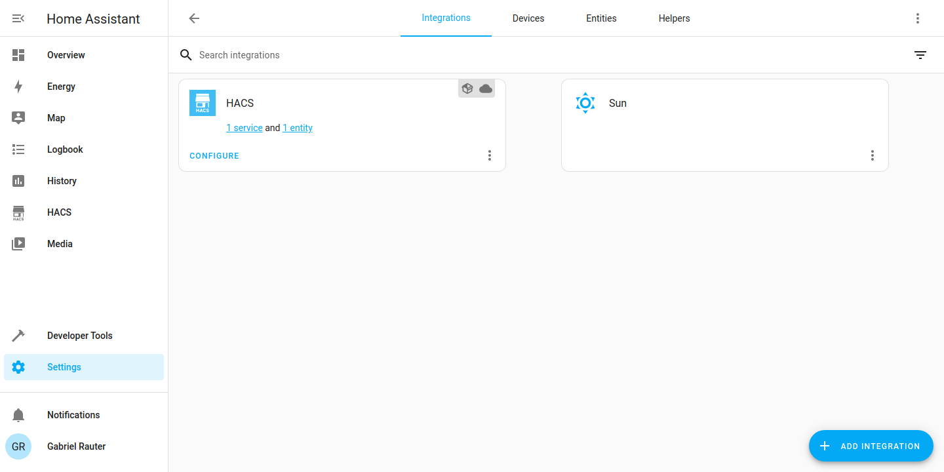Switch to the Entities tab

[x=601, y=18]
